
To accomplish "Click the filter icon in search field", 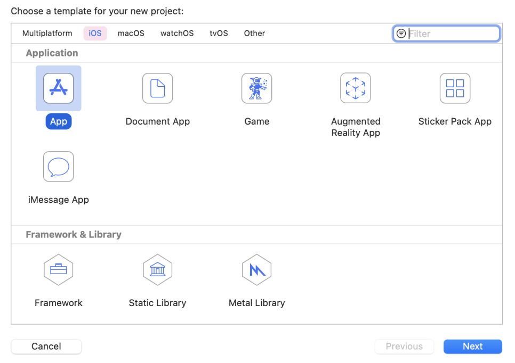I will 401,34.
